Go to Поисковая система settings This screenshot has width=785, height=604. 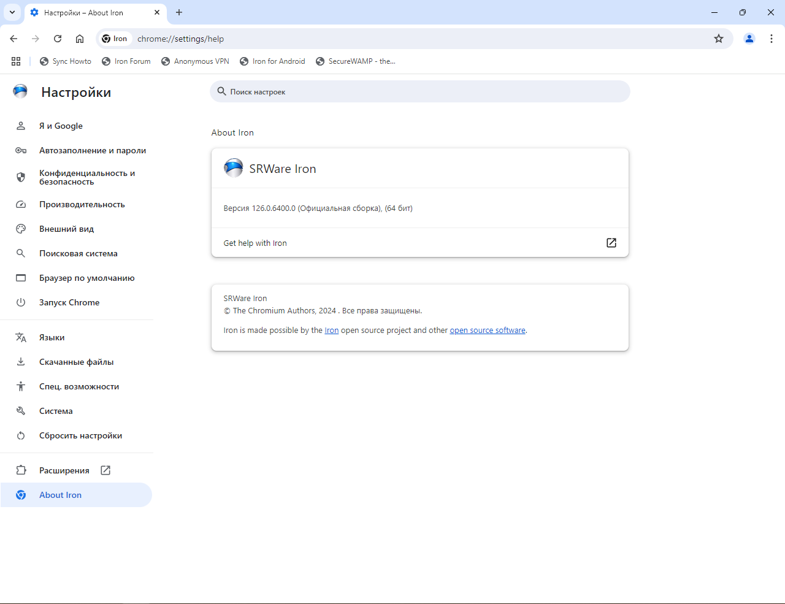point(78,253)
